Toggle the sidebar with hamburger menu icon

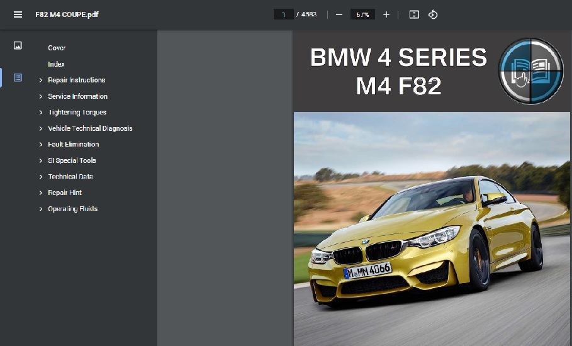click(x=18, y=14)
